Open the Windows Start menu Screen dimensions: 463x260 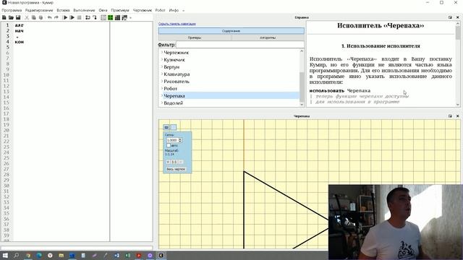pos(5,256)
